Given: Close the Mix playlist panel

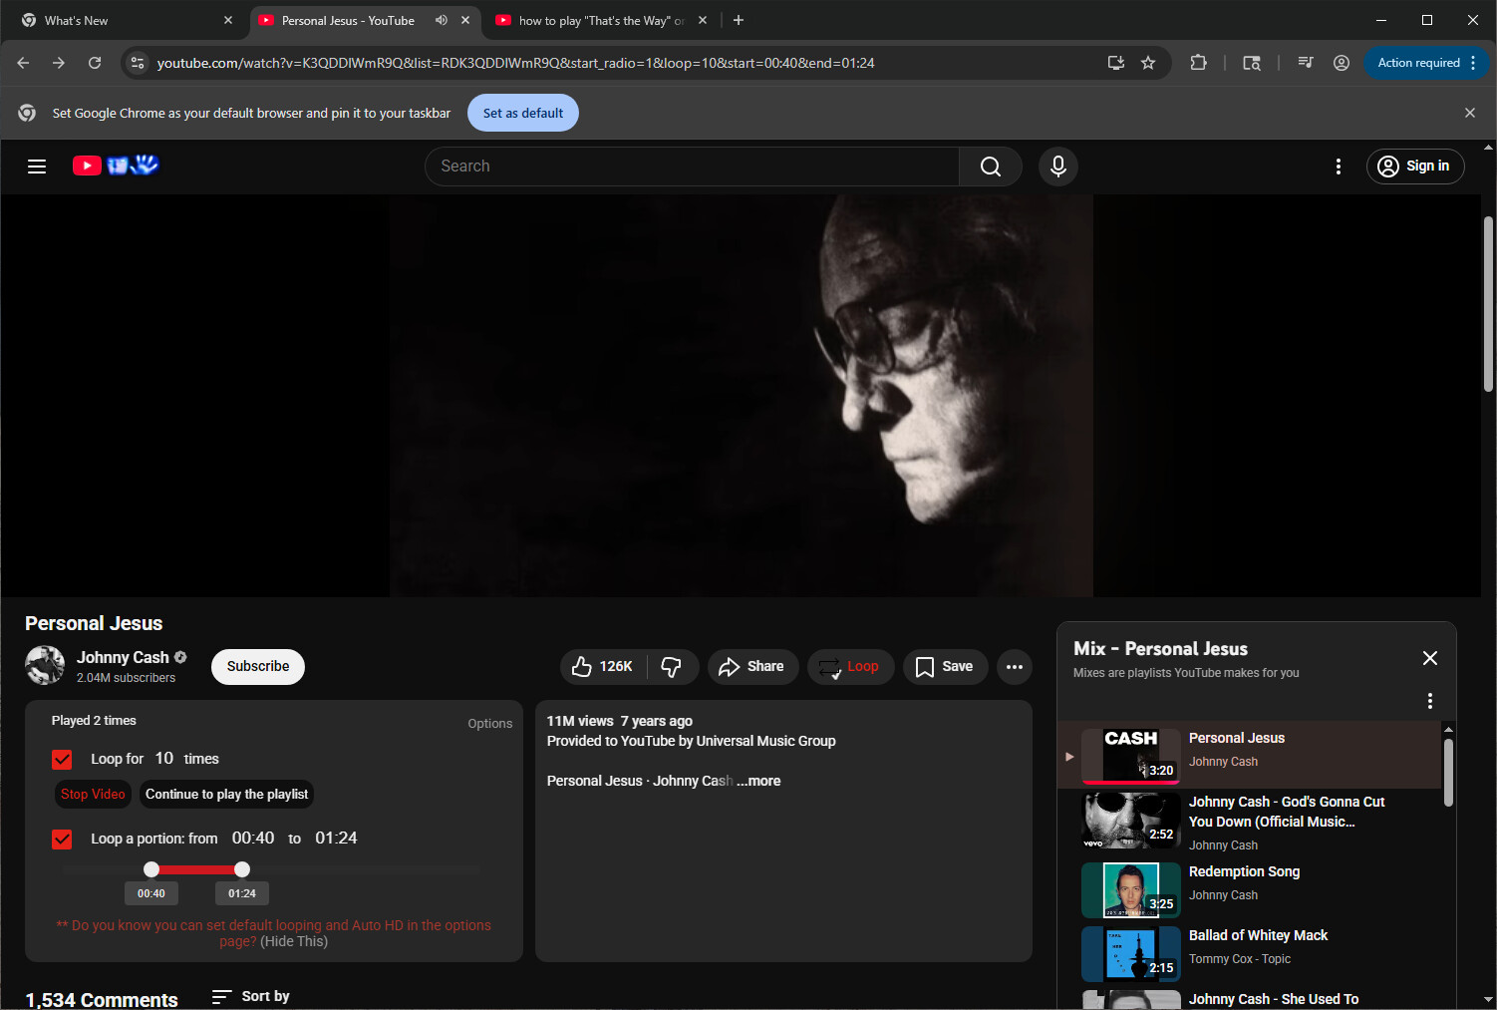Looking at the screenshot, I should [x=1429, y=658].
